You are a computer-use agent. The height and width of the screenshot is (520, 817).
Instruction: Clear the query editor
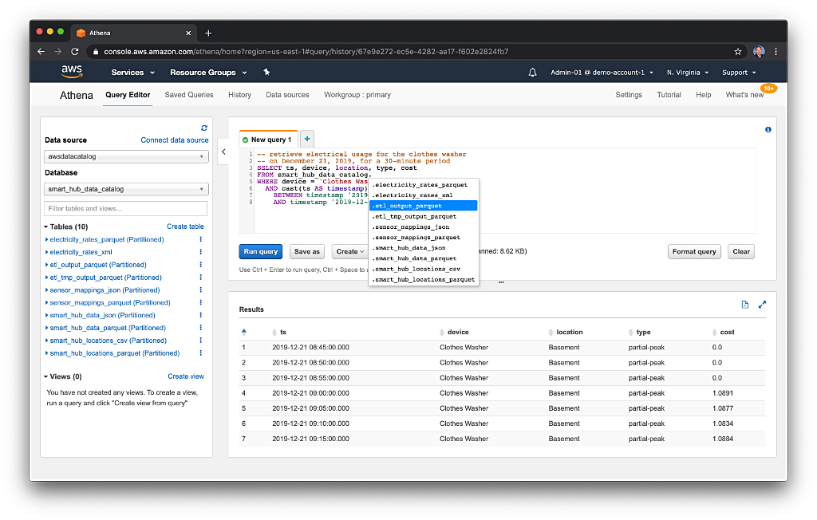(x=741, y=252)
